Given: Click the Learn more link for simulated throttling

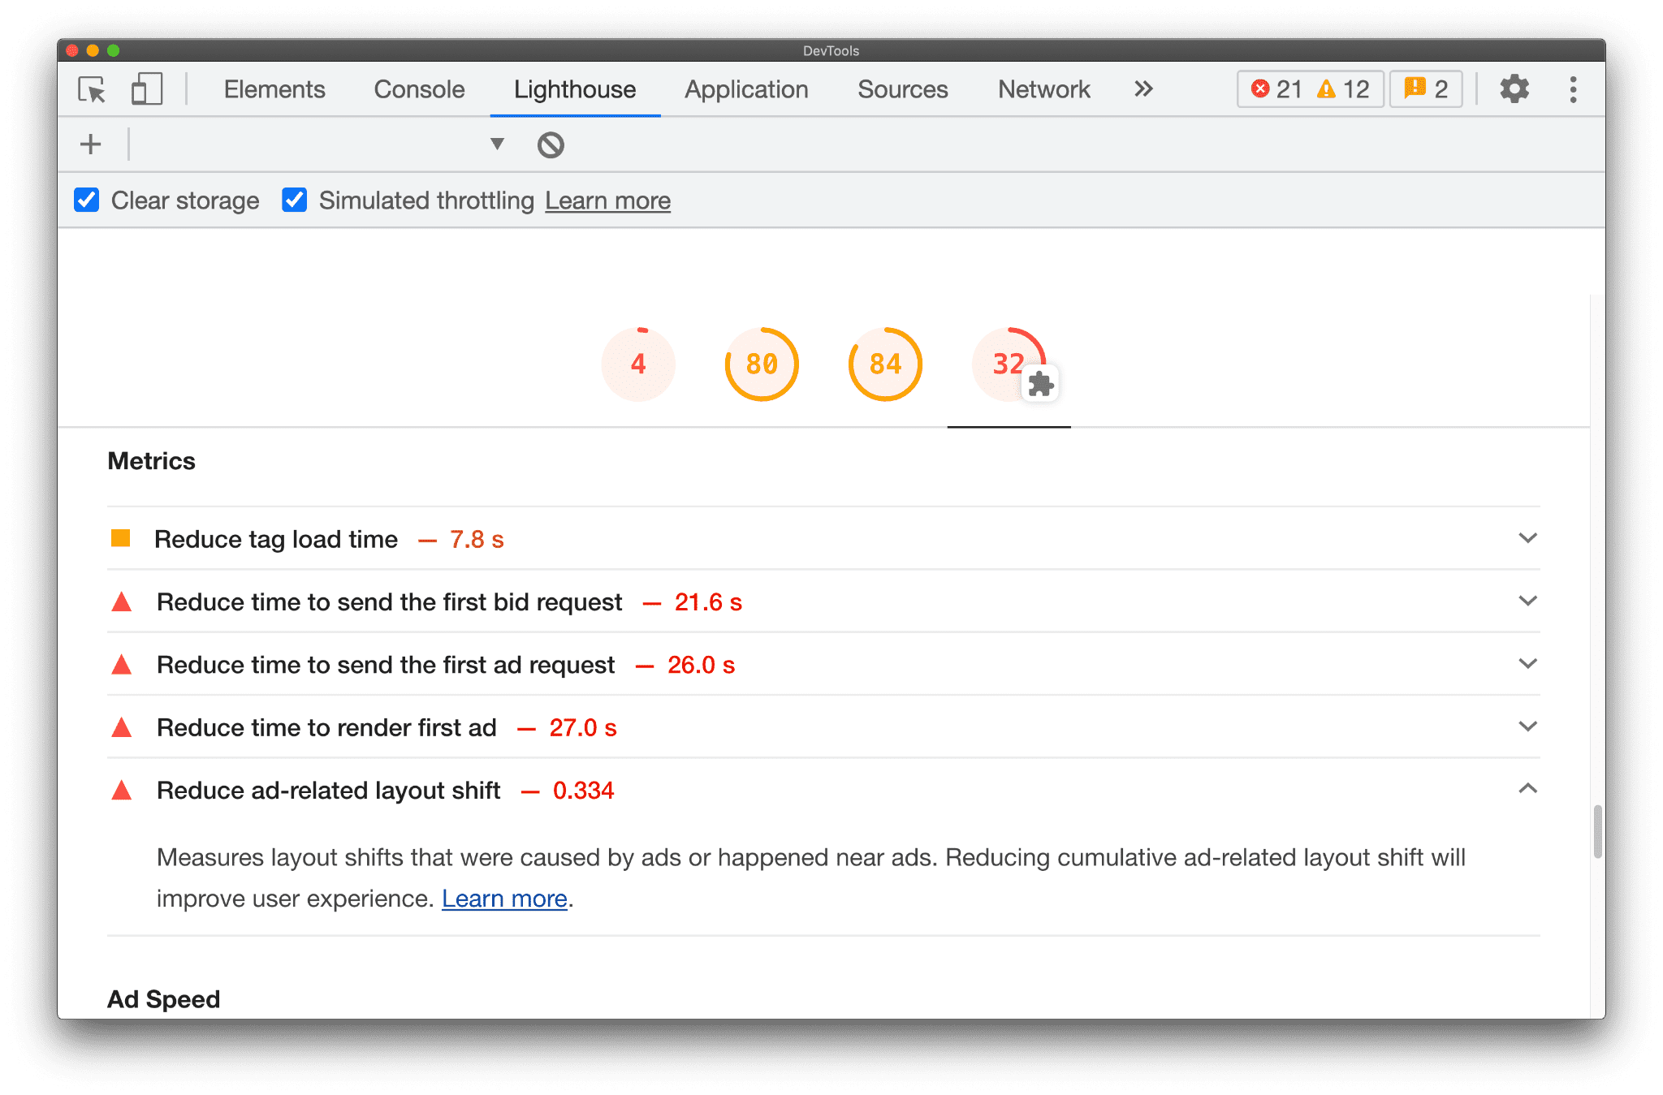Looking at the screenshot, I should point(608,200).
